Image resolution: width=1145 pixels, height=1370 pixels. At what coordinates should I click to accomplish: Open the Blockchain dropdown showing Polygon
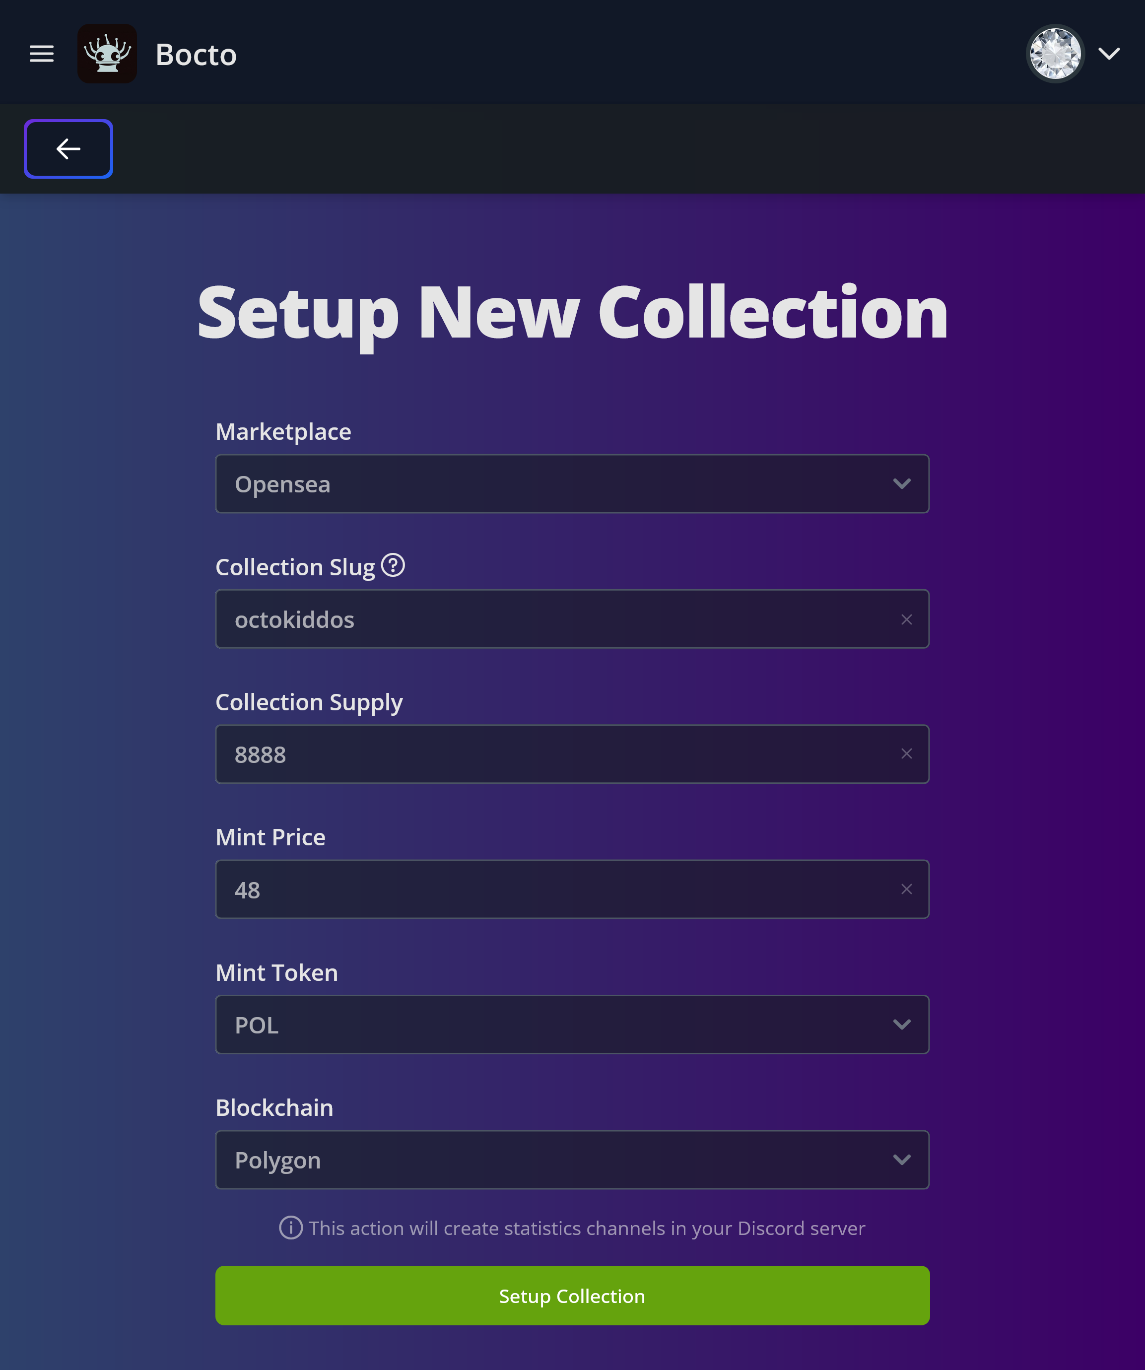[x=561, y=1159]
